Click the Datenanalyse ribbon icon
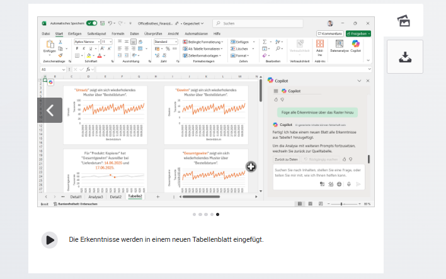Image resolution: width=446 pixels, height=279 pixels. point(339,46)
